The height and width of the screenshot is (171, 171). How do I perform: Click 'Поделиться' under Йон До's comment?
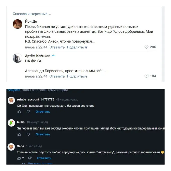coord(77,47)
